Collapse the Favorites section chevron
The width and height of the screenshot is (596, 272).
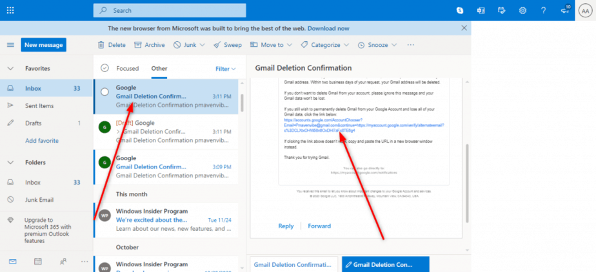[x=10, y=69]
